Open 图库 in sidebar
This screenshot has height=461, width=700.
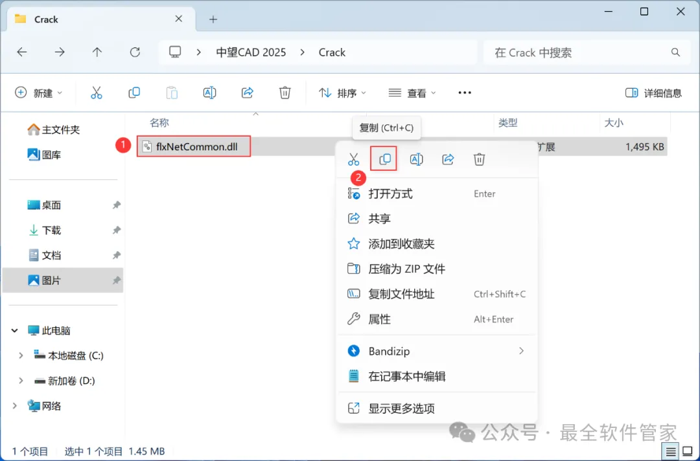[44, 155]
